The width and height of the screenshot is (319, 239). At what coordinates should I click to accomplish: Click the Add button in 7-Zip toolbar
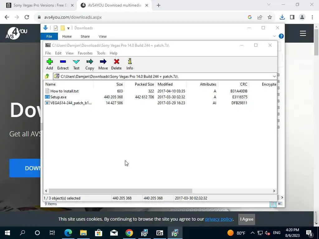(50, 64)
